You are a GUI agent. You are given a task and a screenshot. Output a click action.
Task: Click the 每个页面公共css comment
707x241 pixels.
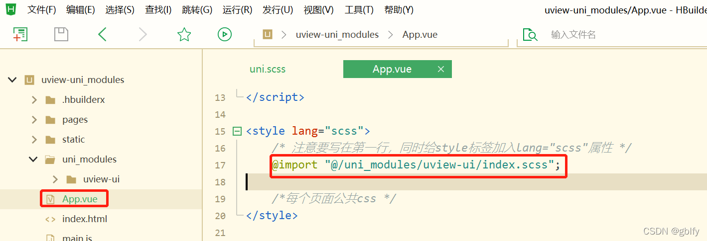(334, 198)
